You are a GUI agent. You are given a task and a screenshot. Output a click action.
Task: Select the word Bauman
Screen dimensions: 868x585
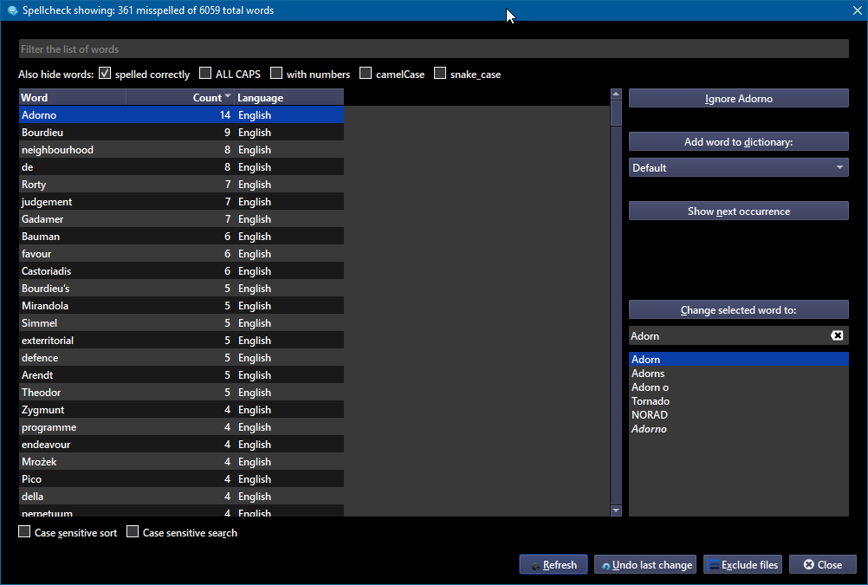pos(182,236)
